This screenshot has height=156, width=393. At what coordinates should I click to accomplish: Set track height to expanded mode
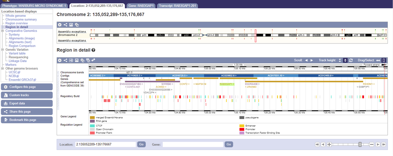tap(345, 60)
